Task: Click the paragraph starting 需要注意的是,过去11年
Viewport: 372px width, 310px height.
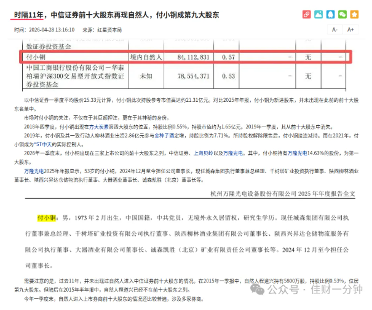Action: (186, 285)
